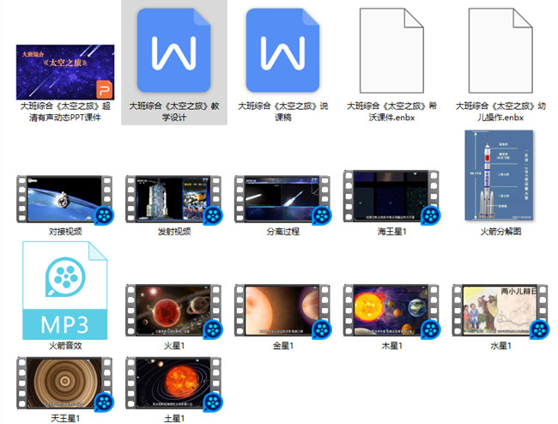This screenshot has width=558, height=424.
Task: Select the 水星1 video thumbnail
Action: [500, 311]
